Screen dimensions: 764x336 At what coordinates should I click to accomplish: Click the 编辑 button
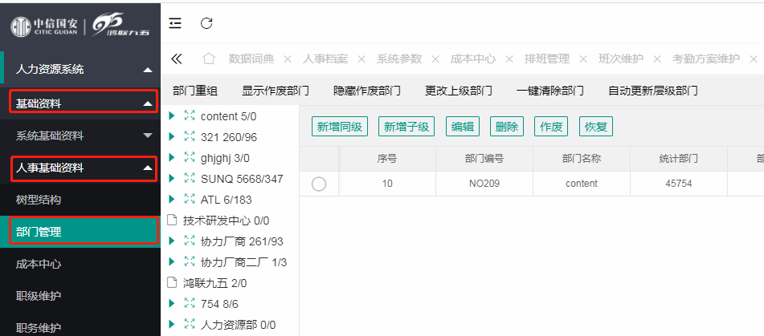pos(463,127)
